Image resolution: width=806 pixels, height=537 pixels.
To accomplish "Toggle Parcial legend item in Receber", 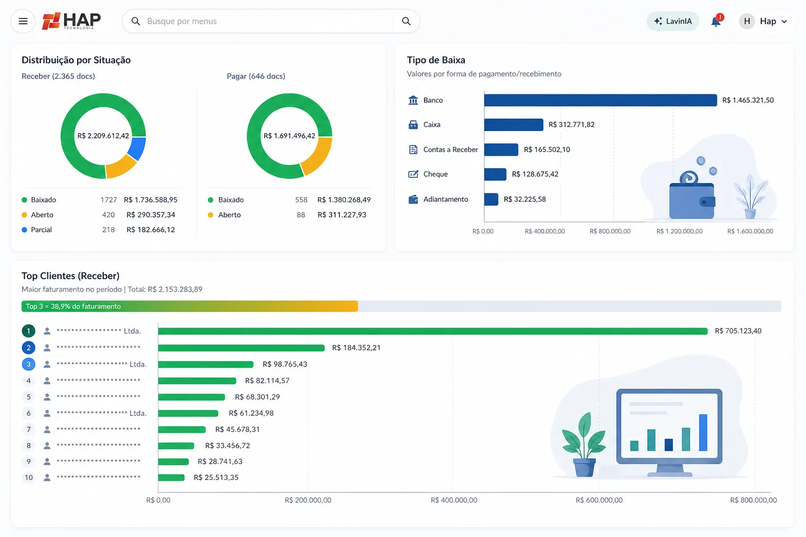I will (x=37, y=230).
